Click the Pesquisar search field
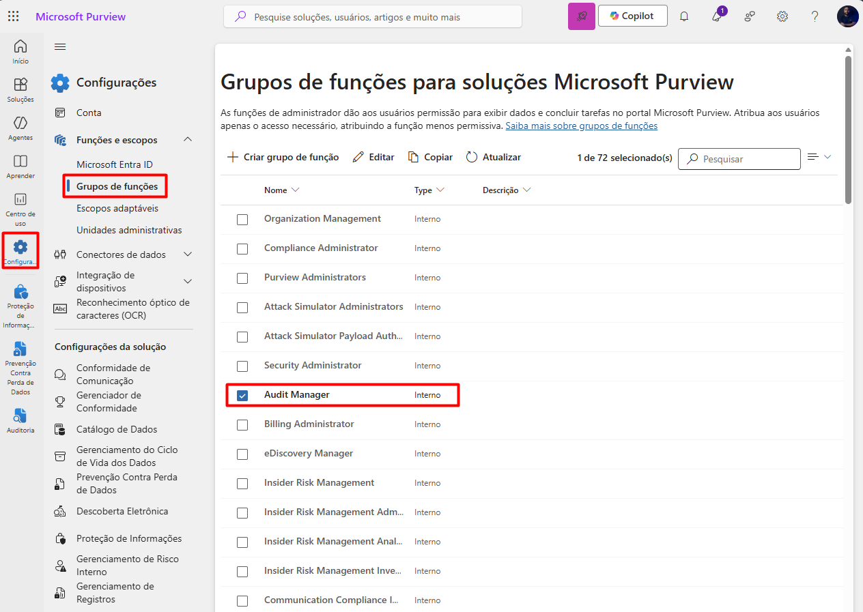The height and width of the screenshot is (612, 863). point(739,159)
